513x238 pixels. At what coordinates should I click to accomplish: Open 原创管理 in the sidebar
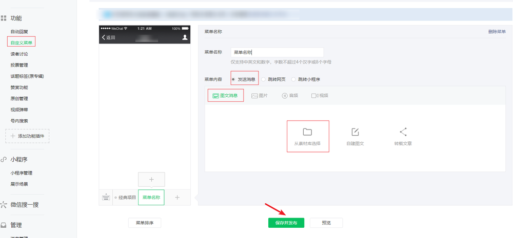pos(19,99)
